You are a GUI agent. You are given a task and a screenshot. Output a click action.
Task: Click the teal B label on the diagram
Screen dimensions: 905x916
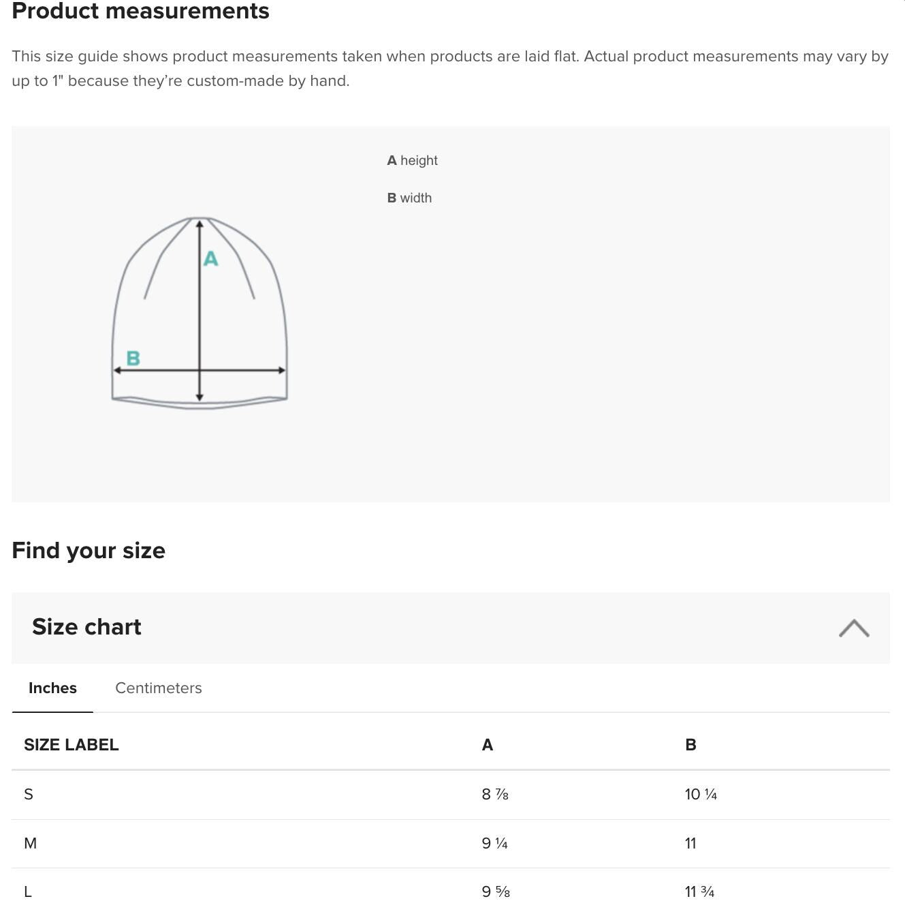click(133, 358)
